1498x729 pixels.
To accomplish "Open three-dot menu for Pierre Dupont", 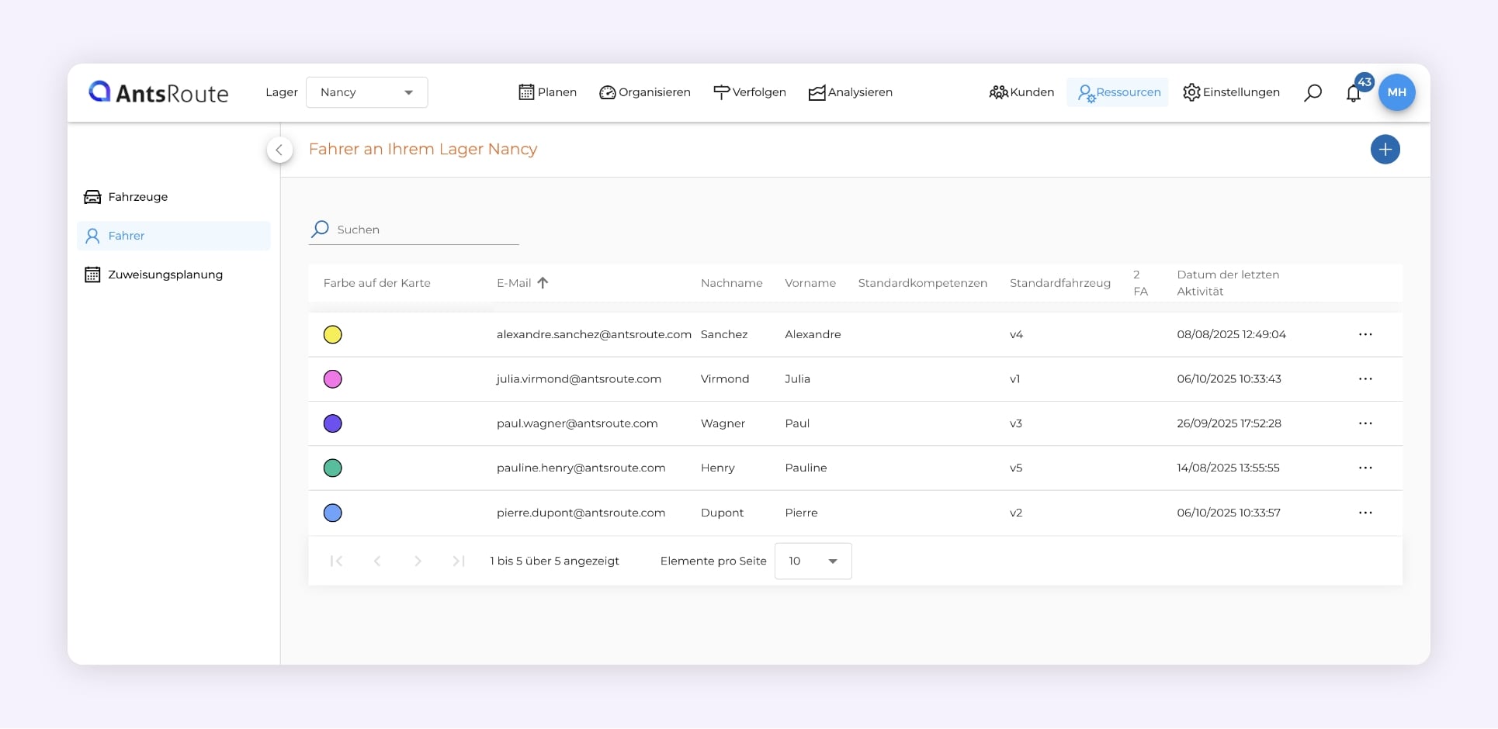I will [1365, 513].
